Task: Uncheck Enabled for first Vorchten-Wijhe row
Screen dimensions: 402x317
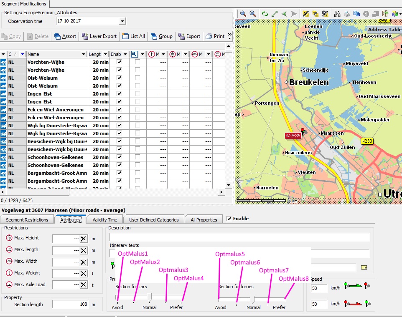Action: tap(120, 62)
